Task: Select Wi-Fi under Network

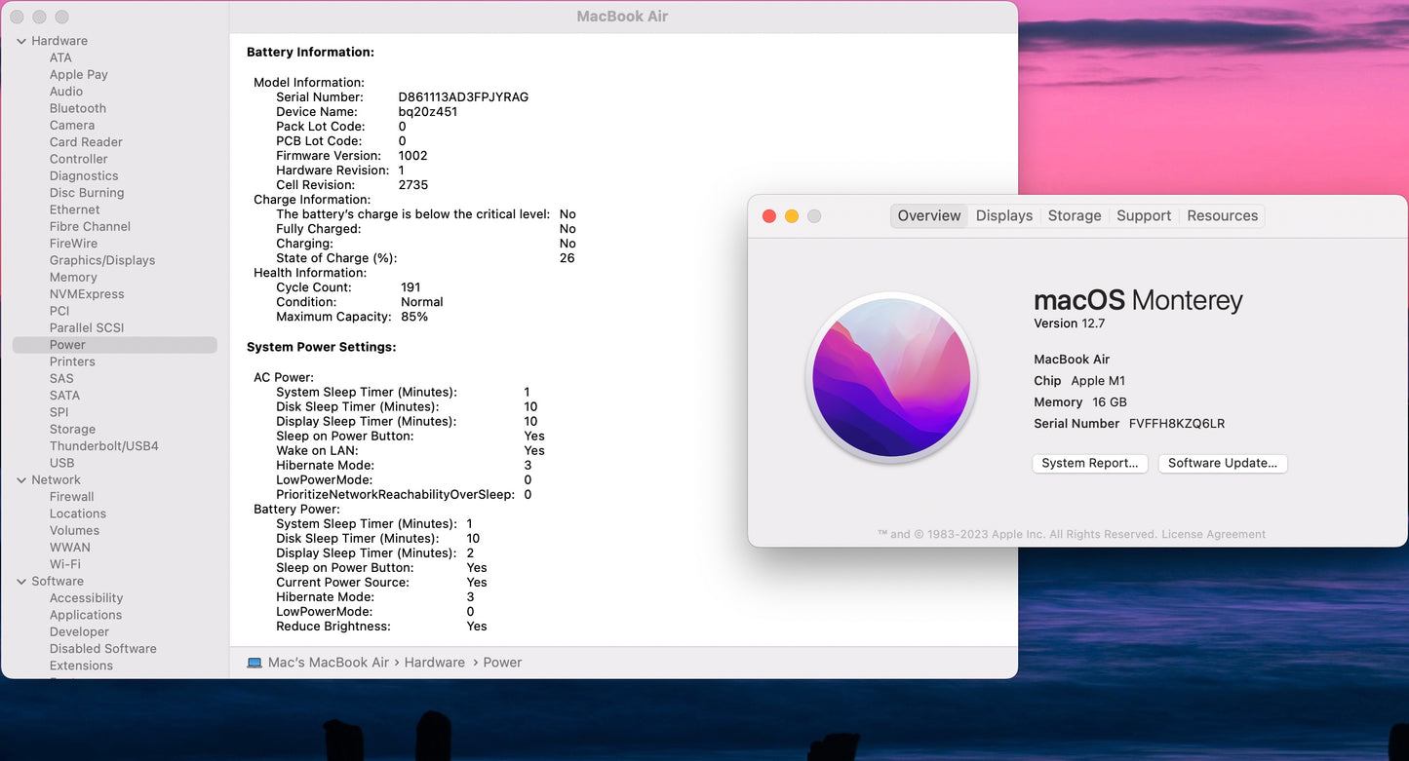Action: pyautogui.click(x=65, y=565)
